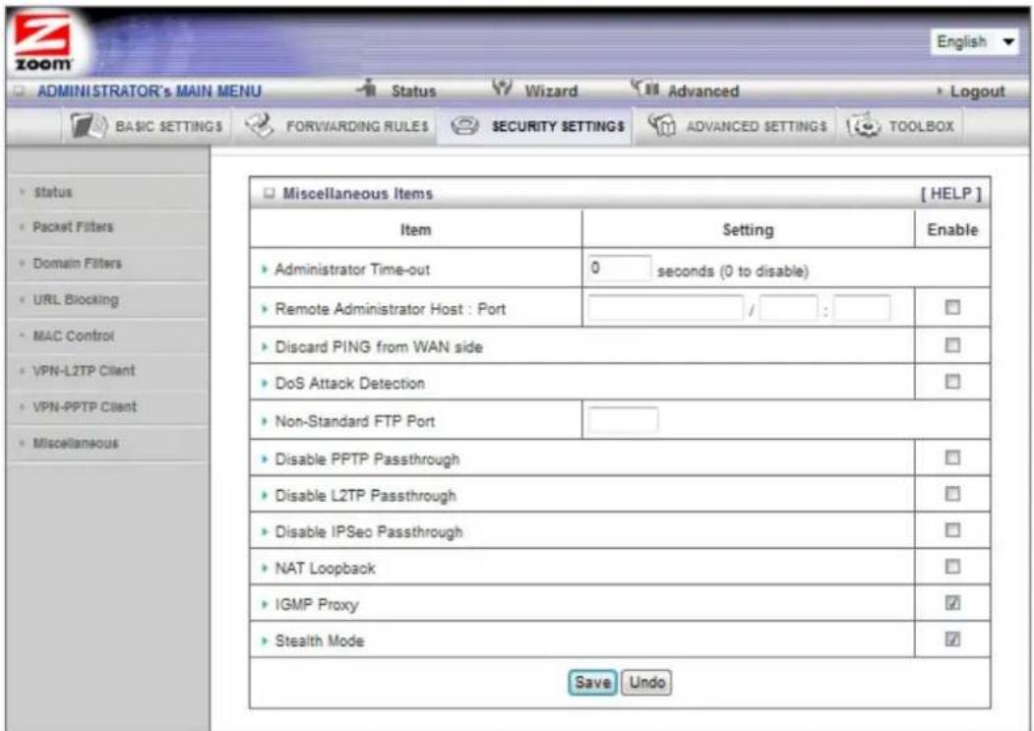1034x731 pixels.
Task: Click the Wizard antenna icon
Action: coord(503,89)
